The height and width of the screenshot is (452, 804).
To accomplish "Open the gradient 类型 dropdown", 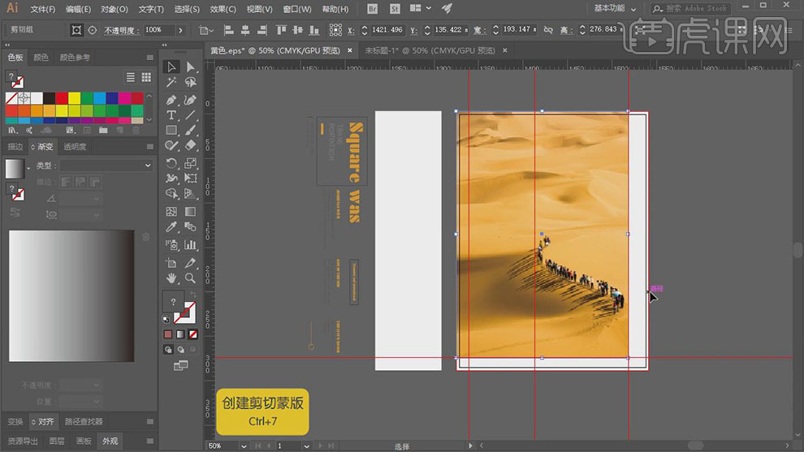I will point(106,166).
